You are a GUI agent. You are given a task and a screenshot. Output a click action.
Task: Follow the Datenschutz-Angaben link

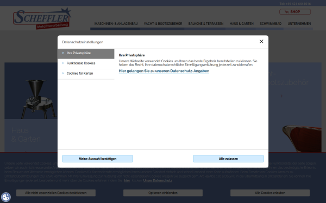164,71
